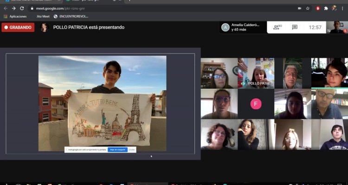
Task: Go back with the browser back arrow
Action: [6, 8]
